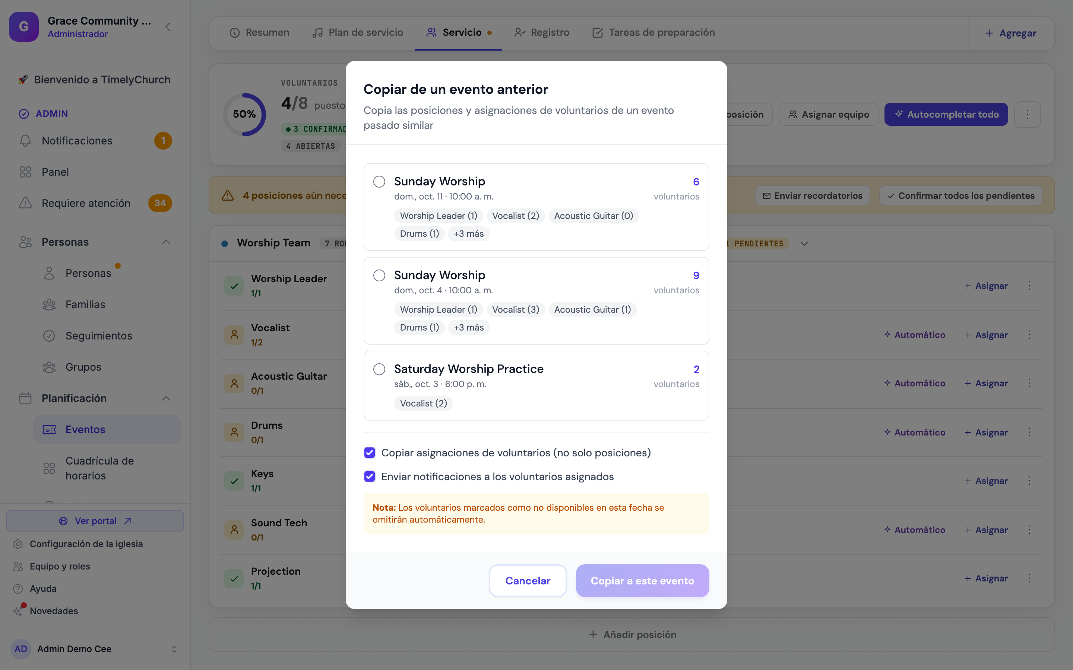
Task: Collapse the Personas section chevron
Action: point(166,242)
